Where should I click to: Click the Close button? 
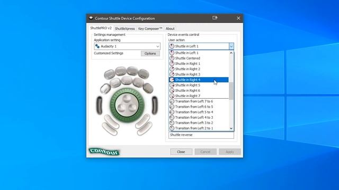[181, 151]
